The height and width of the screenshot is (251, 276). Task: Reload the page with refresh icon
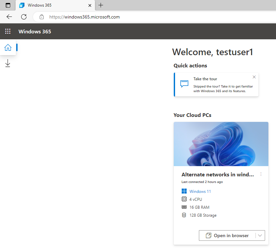click(24, 17)
